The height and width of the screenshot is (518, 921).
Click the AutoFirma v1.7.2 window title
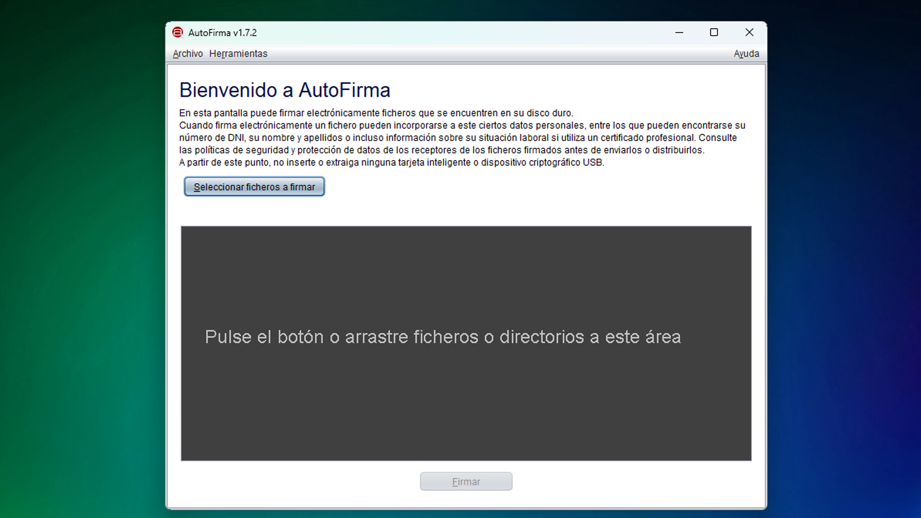pos(222,33)
